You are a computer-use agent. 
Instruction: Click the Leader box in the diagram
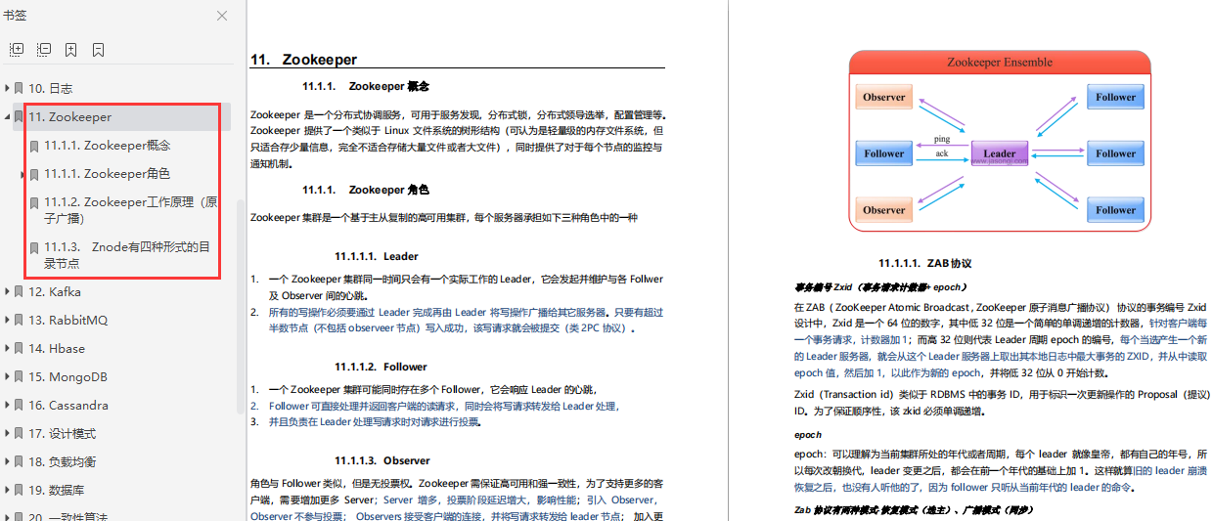pyautogui.click(x=999, y=153)
